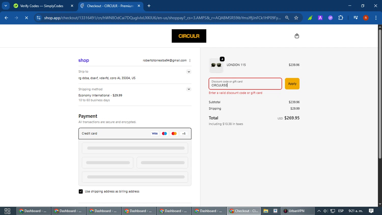
Task: Click the Maestro card icon
Action: 164,134
